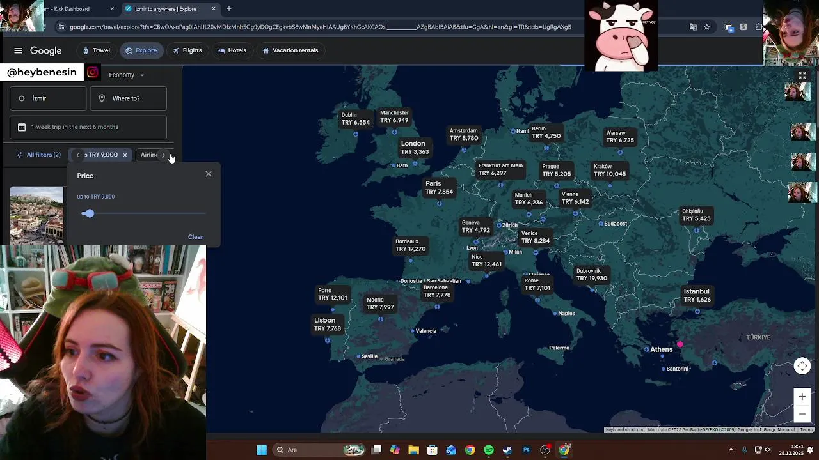Select the Madrid TRY 7,997 destination

(x=380, y=303)
